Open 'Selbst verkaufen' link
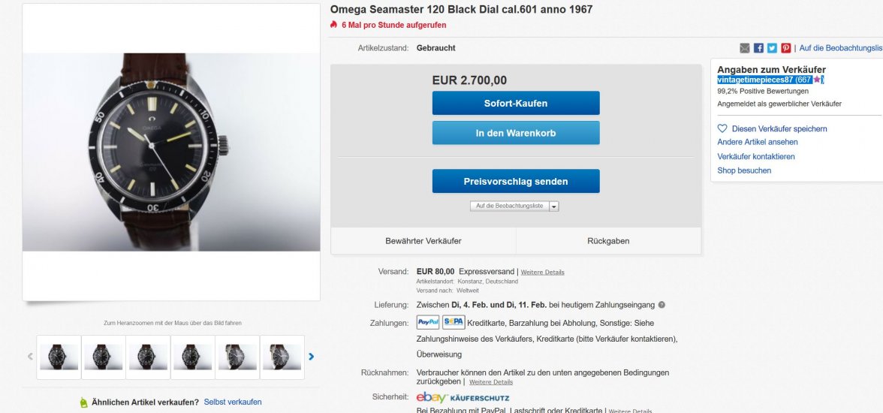The image size is (883, 413). pyautogui.click(x=233, y=402)
